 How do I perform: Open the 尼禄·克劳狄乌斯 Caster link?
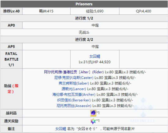[74, 78]
